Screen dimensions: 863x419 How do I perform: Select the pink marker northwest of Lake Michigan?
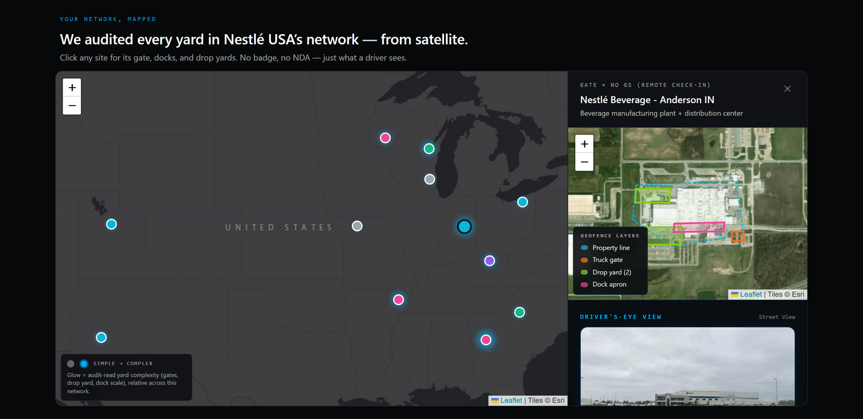coord(385,138)
